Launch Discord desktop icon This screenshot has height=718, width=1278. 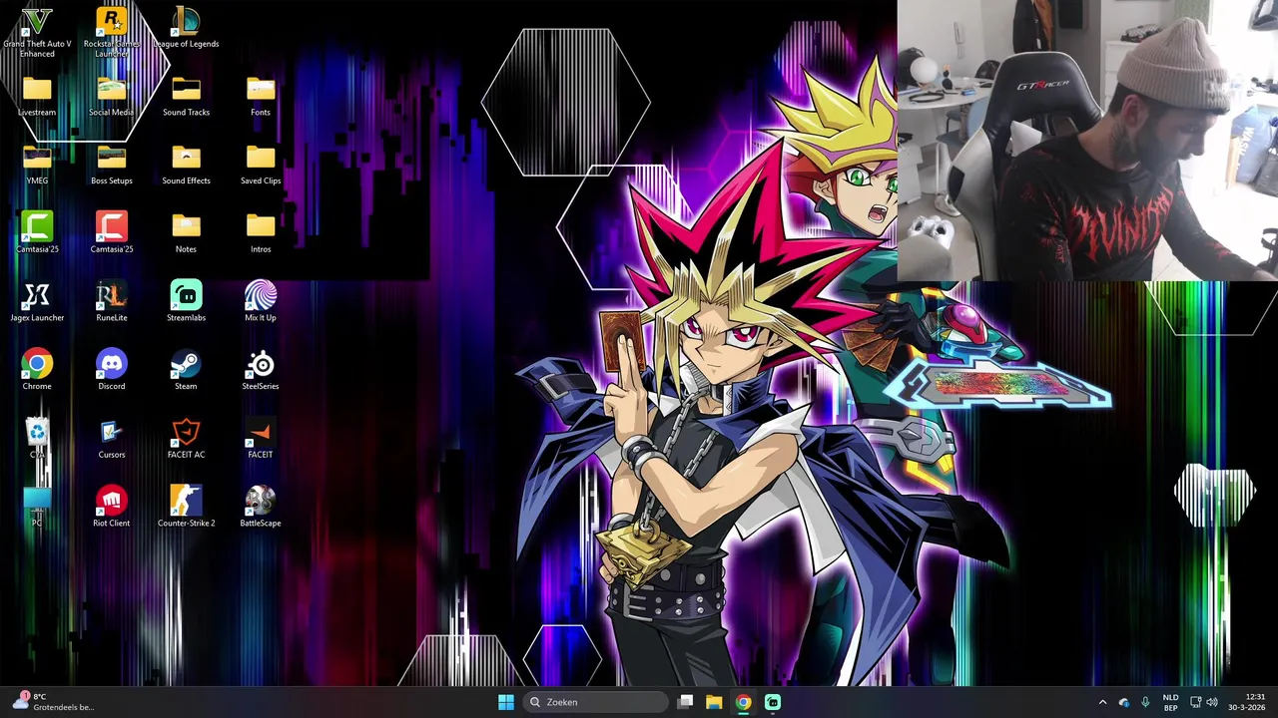(112, 370)
